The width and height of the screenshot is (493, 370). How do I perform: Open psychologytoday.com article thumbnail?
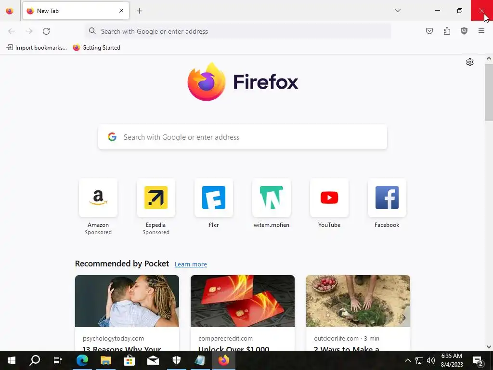pos(127,301)
